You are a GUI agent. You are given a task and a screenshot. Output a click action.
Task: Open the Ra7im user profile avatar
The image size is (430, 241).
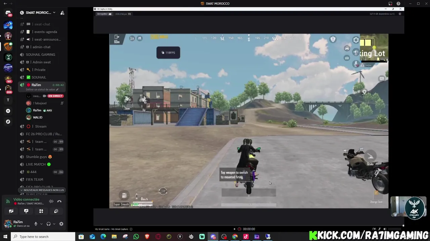click(x=8, y=224)
